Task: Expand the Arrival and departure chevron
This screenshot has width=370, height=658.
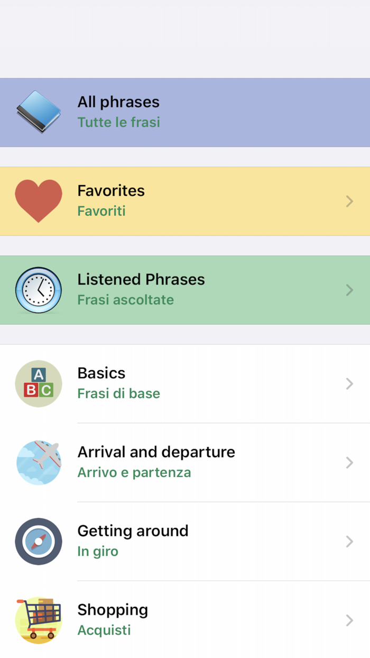Action: 349,462
